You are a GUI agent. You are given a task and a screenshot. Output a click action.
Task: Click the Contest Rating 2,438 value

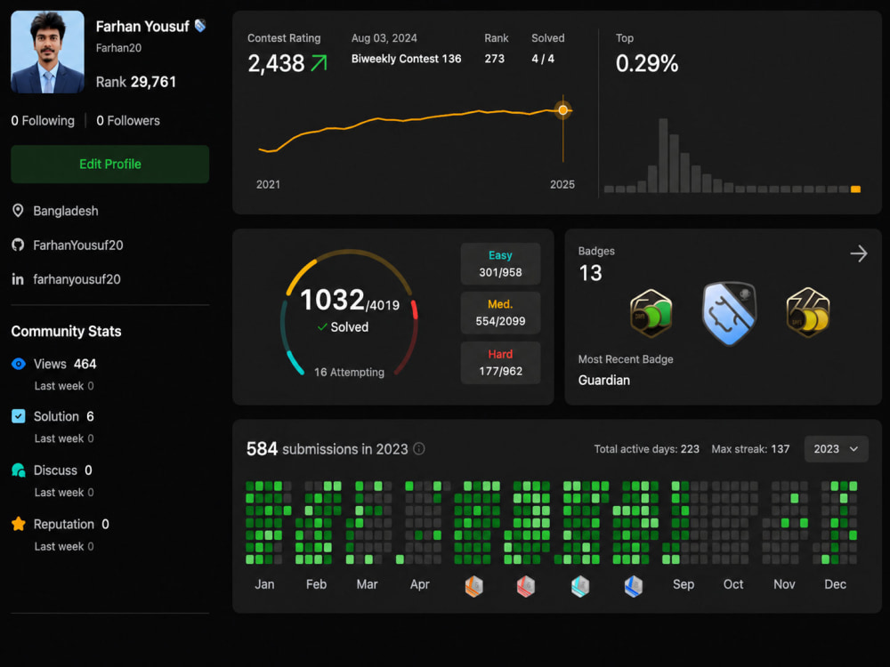tap(276, 63)
